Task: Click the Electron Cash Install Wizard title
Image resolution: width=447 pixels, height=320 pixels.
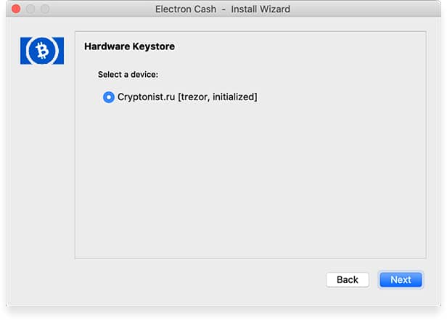Action: [x=223, y=9]
